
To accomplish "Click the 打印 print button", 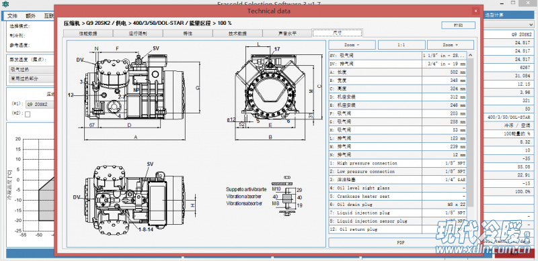I will click(458, 25).
